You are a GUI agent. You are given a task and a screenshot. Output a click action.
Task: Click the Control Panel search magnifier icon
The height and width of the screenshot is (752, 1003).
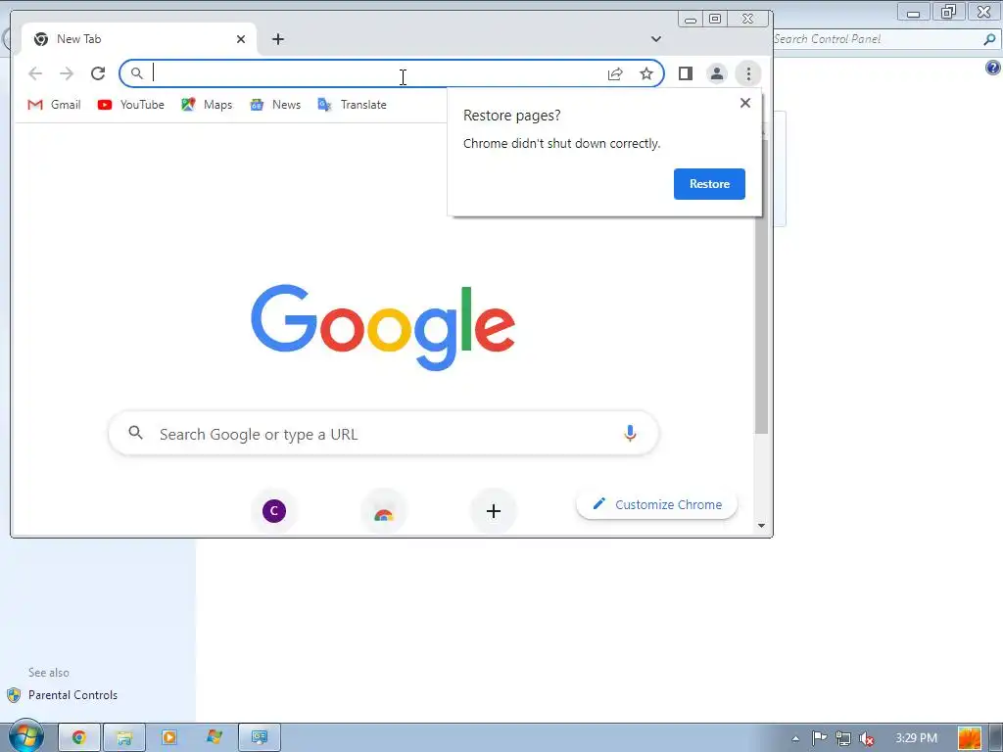(989, 39)
